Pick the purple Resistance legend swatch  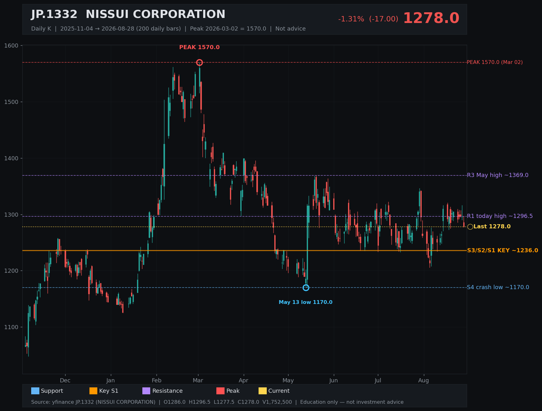tap(146, 391)
